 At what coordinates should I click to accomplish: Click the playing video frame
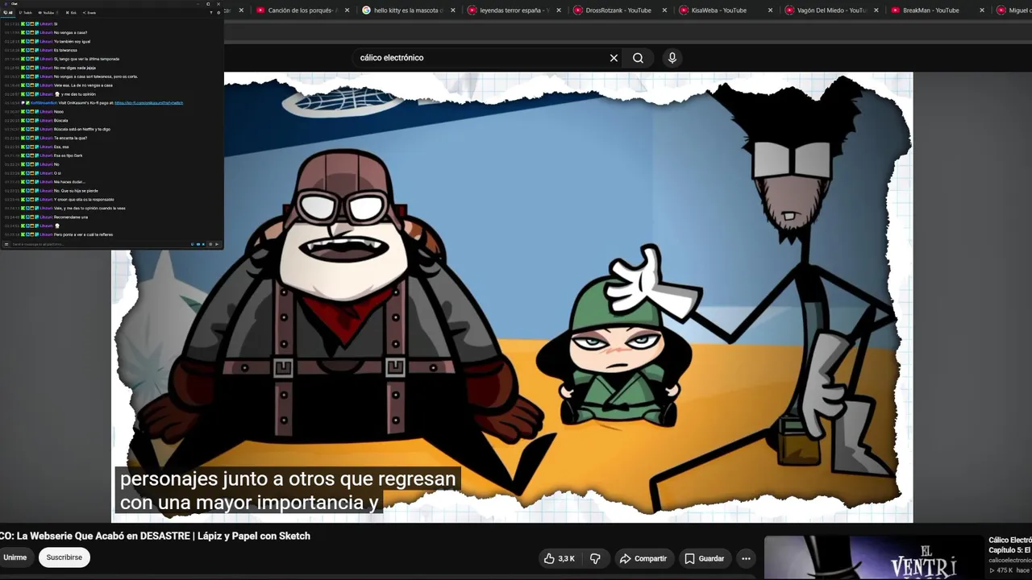(512, 298)
